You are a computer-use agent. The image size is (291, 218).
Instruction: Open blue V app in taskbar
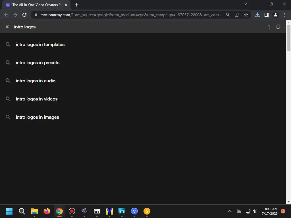click(x=134, y=211)
